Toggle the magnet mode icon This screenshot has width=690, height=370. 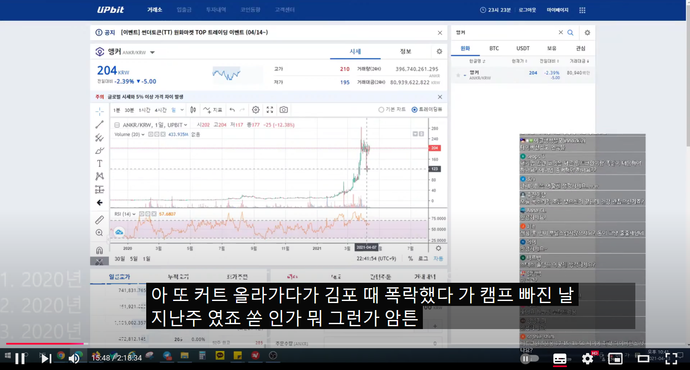pyautogui.click(x=99, y=250)
